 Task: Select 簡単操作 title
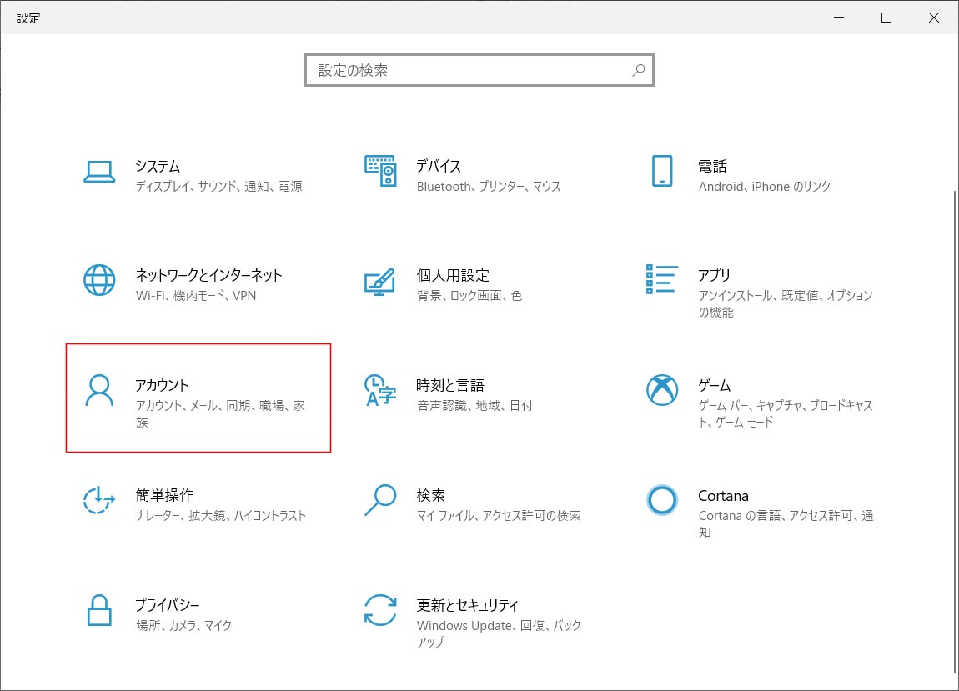point(164,495)
